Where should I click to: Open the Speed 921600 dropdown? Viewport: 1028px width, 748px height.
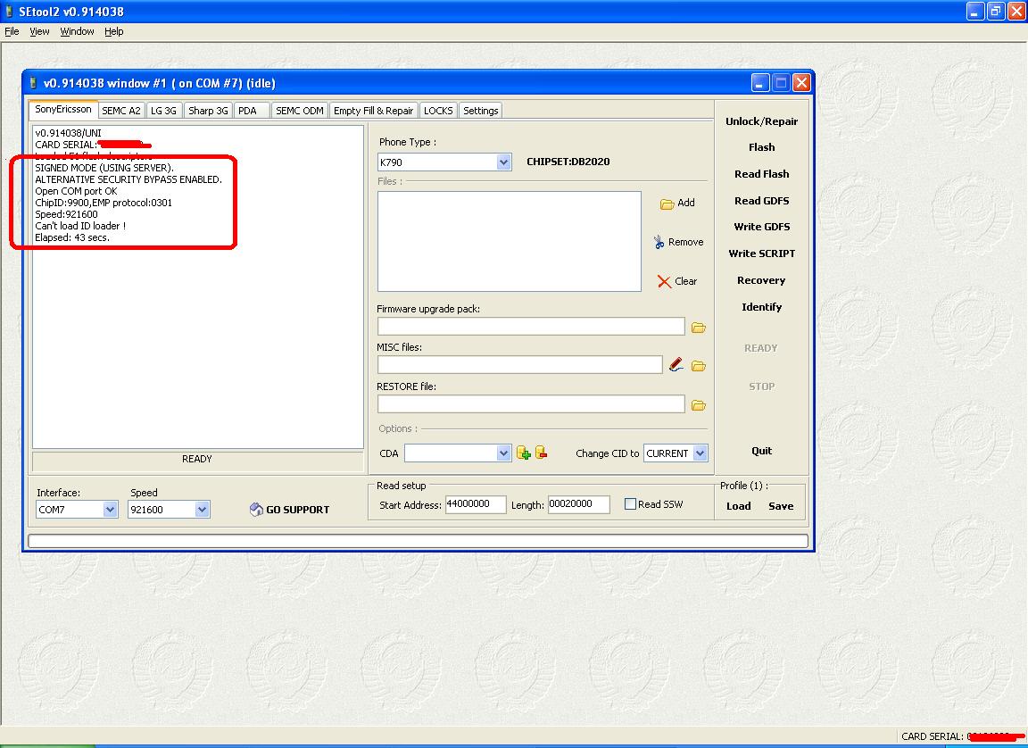[x=202, y=510]
